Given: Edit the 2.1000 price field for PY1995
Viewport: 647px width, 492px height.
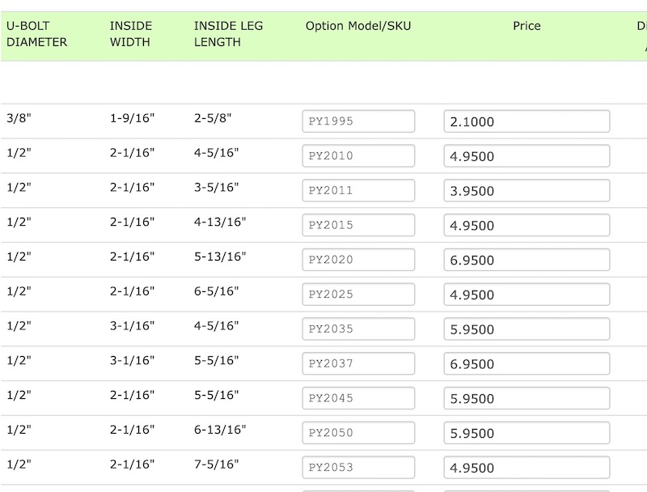Looking at the screenshot, I should click(x=526, y=121).
